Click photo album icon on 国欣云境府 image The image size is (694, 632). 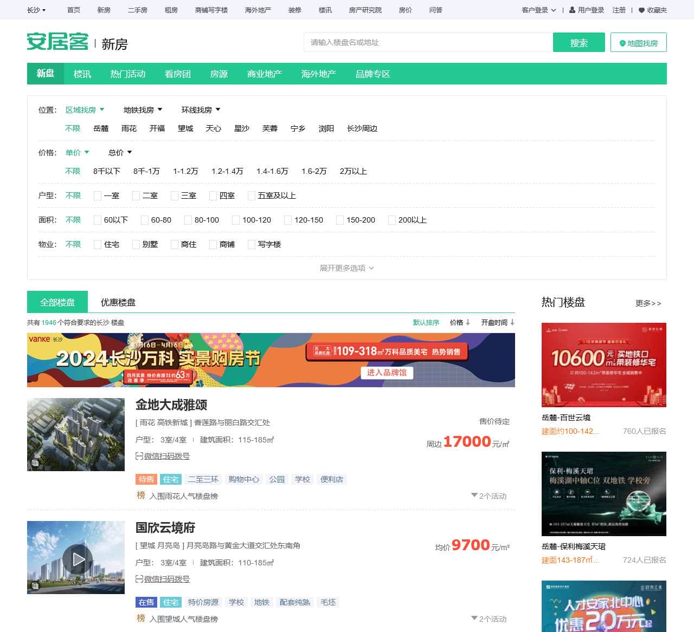(x=35, y=586)
